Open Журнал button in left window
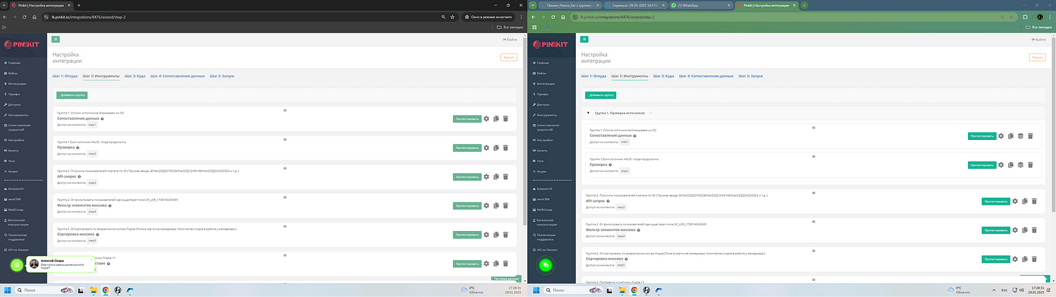The width and height of the screenshot is (1056, 297). [x=509, y=57]
